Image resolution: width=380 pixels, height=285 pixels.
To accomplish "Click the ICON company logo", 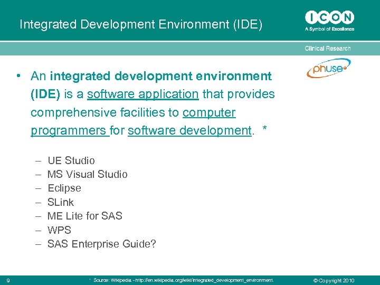I will point(329,17).
